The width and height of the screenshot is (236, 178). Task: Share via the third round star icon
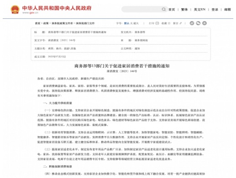coord(205,23)
